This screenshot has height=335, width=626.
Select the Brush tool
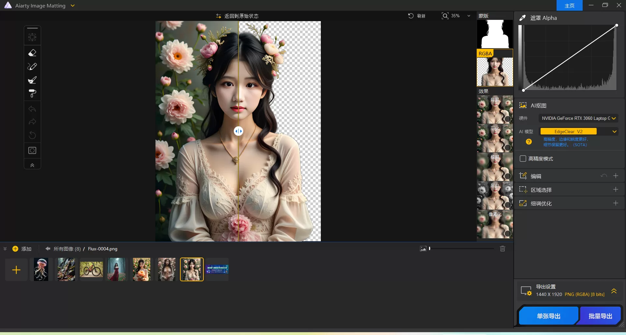32,80
